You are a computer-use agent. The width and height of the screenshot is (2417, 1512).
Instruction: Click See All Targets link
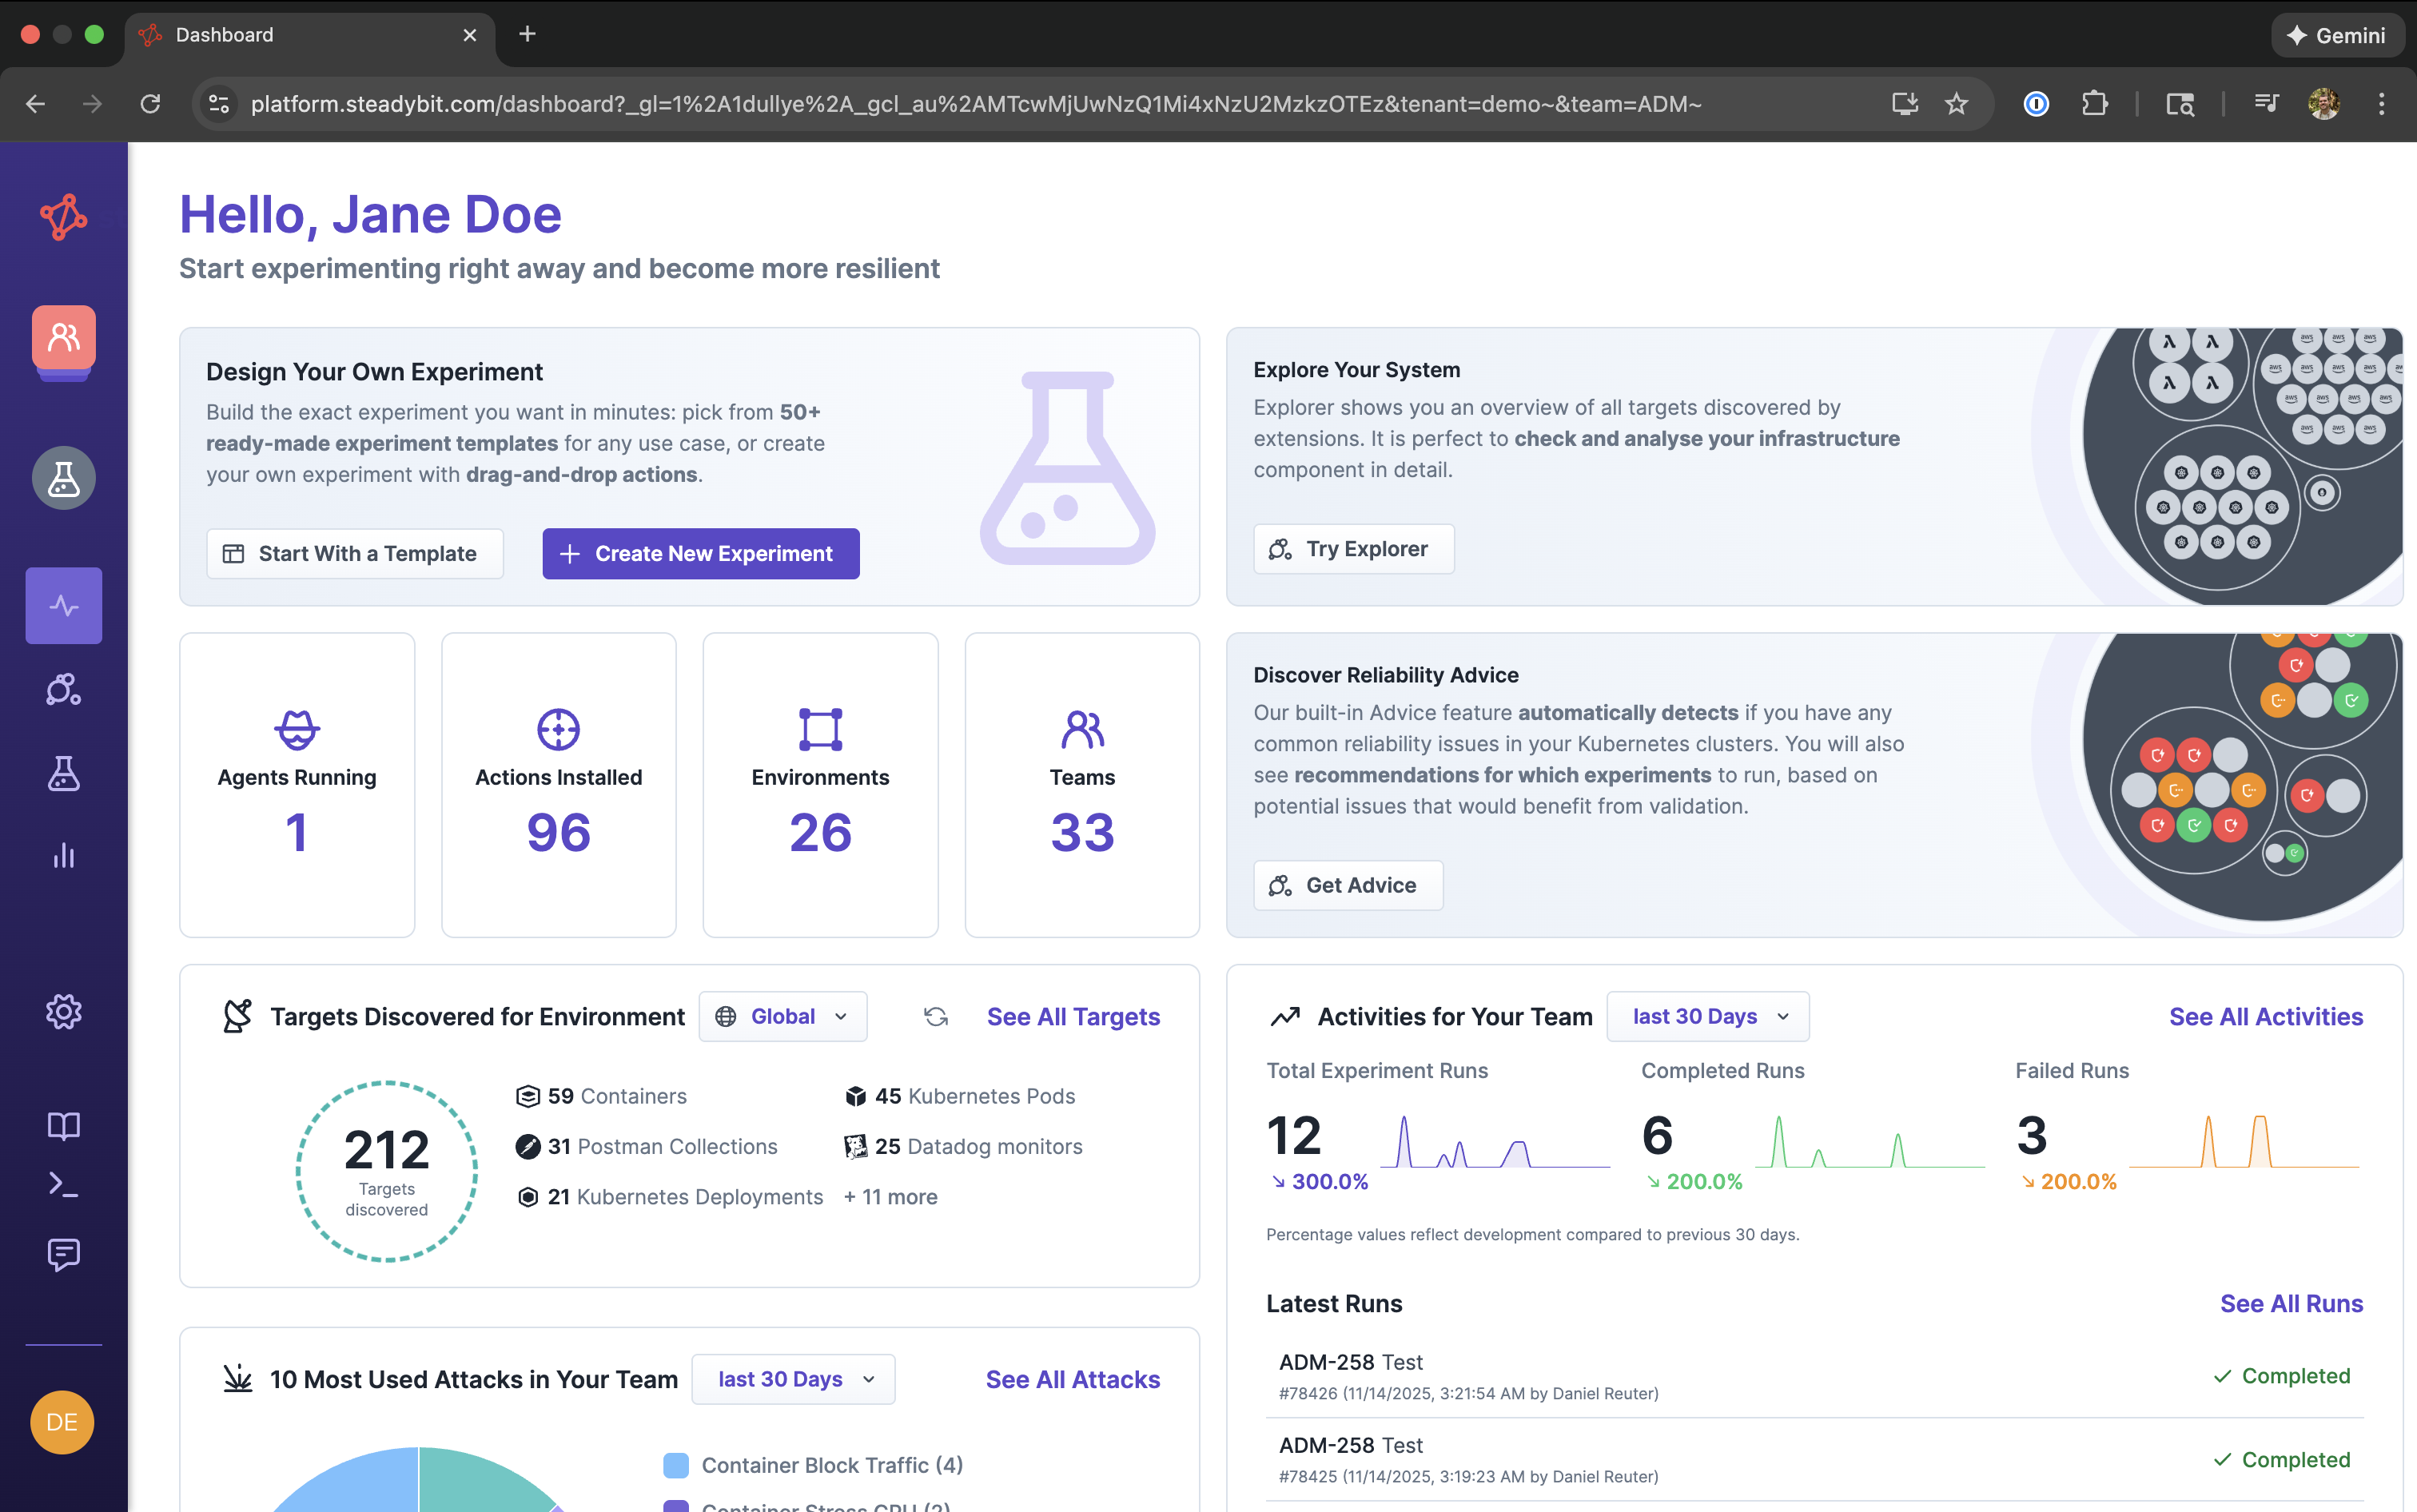tap(1073, 1017)
